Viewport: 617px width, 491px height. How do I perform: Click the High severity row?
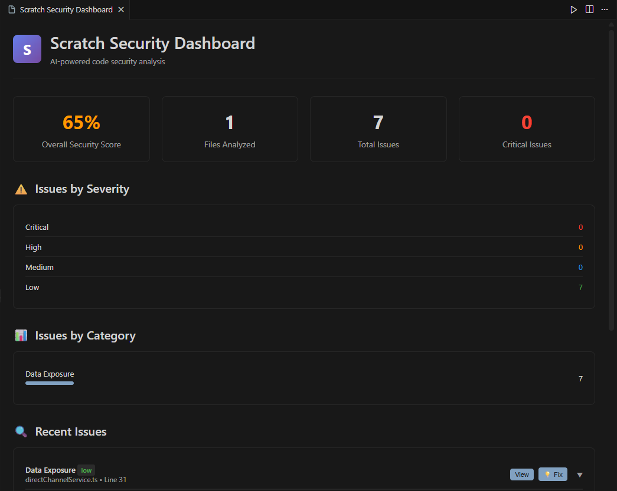(304, 247)
